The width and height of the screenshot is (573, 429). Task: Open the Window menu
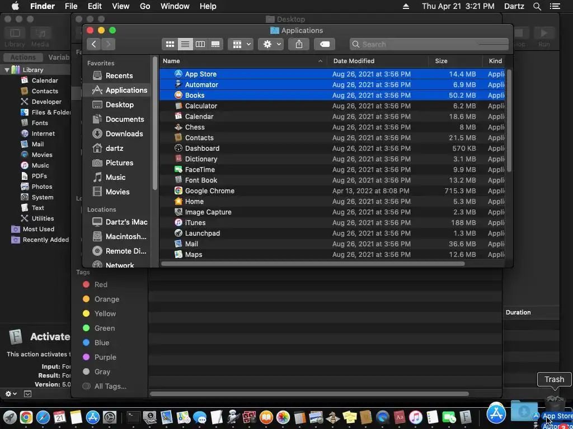click(175, 6)
